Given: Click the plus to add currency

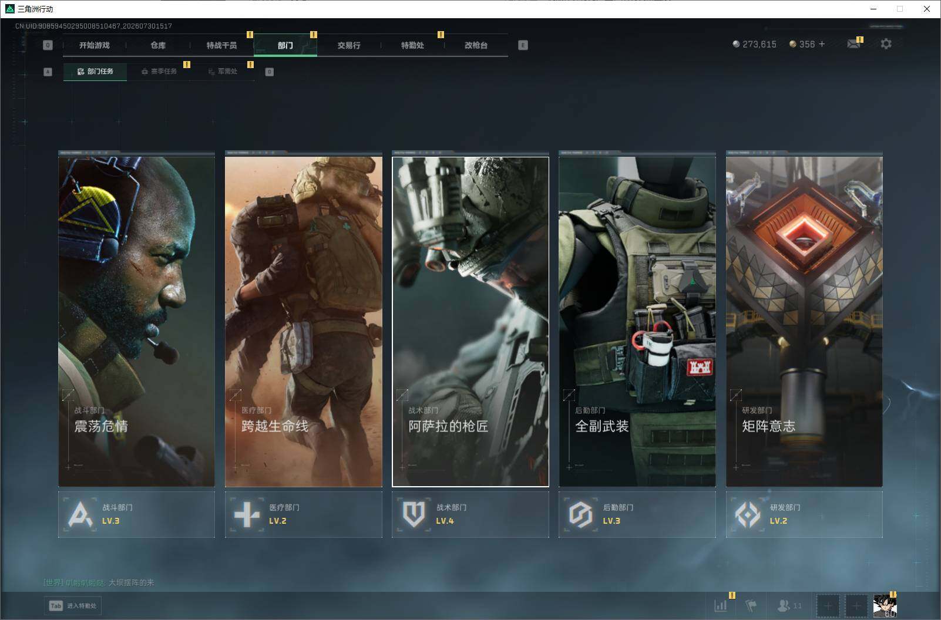Looking at the screenshot, I should 822,44.
